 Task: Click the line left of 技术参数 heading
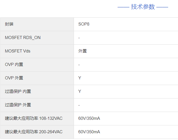pos(123,7)
